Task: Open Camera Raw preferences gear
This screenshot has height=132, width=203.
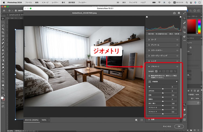Action: tap(179, 13)
